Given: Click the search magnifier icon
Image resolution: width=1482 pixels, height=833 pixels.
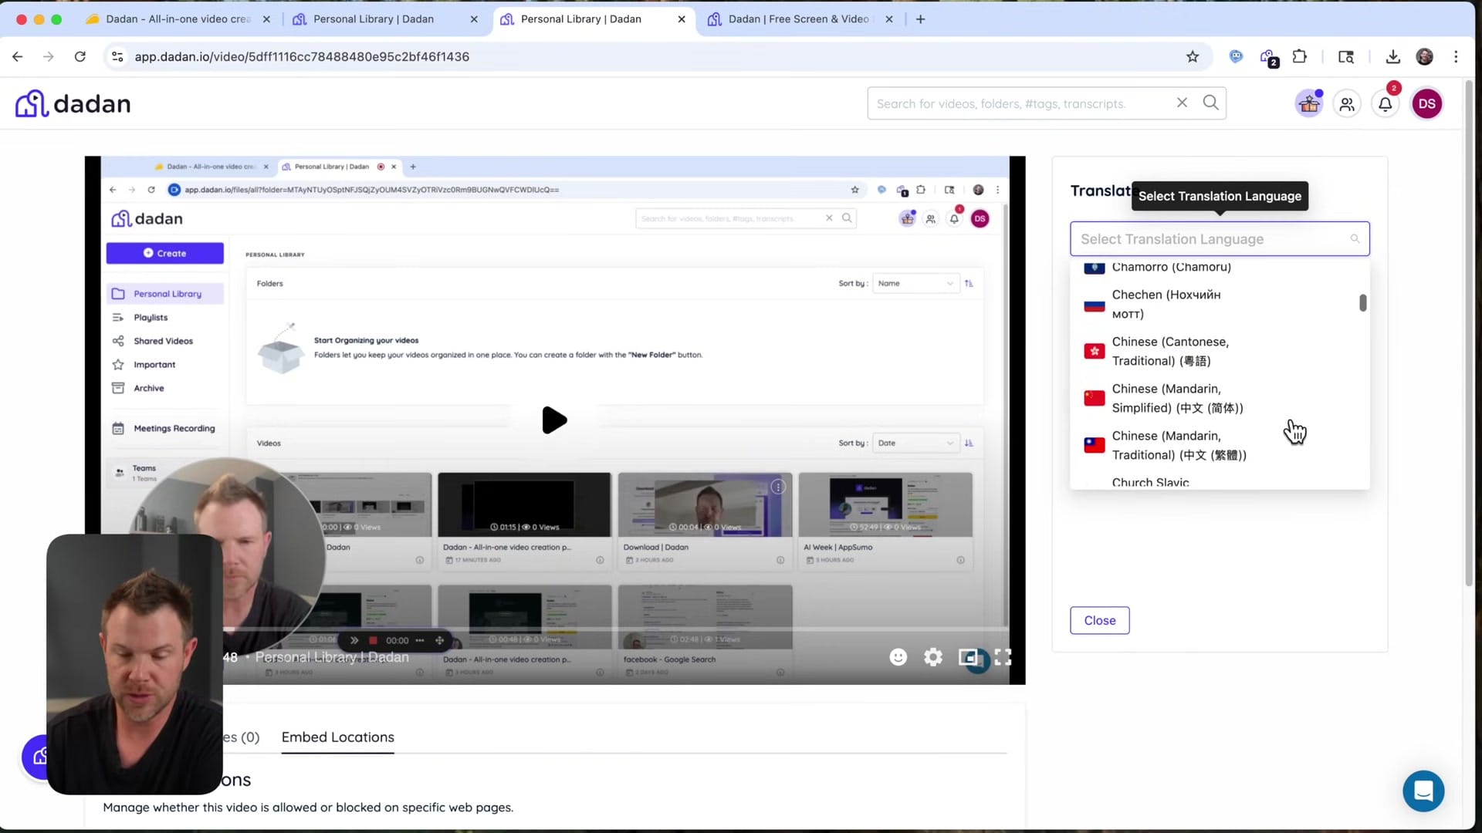Looking at the screenshot, I should coord(1210,103).
